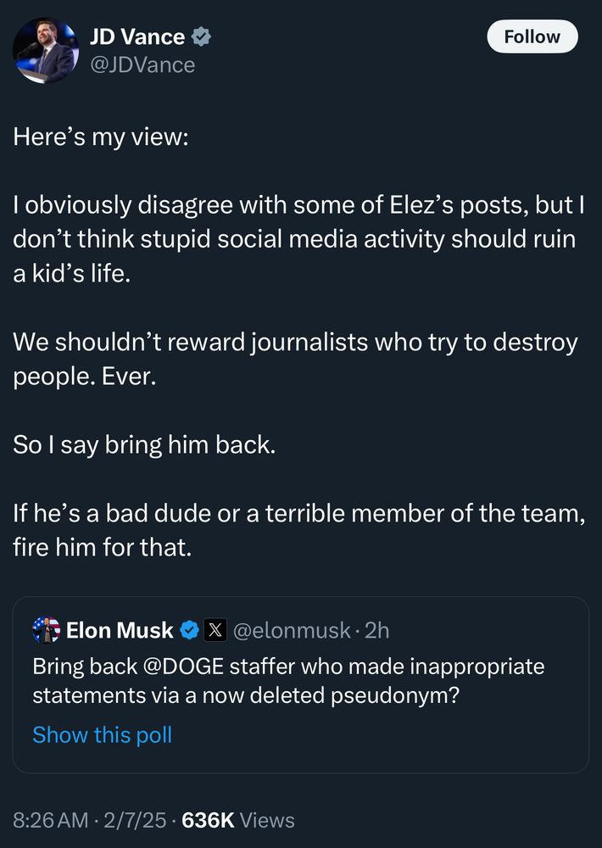
Task: Open the @JDVance handle link
Action: tap(142, 64)
